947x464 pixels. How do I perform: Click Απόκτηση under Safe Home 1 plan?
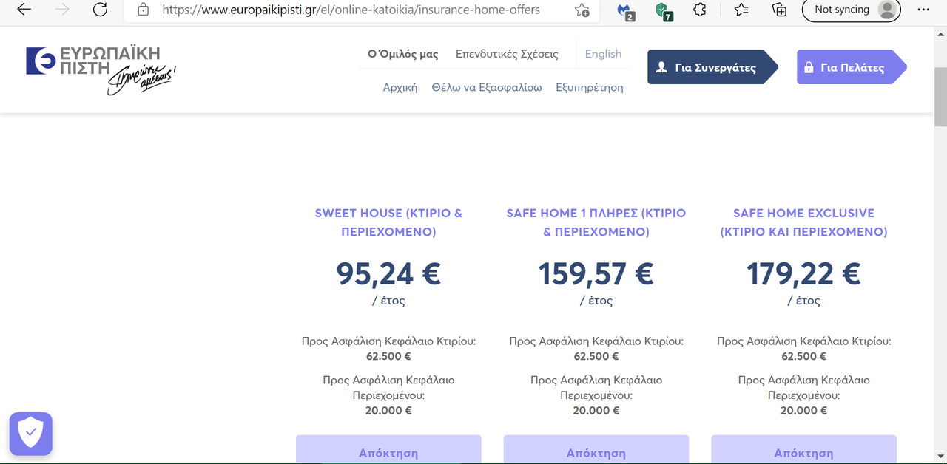(596, 449)
